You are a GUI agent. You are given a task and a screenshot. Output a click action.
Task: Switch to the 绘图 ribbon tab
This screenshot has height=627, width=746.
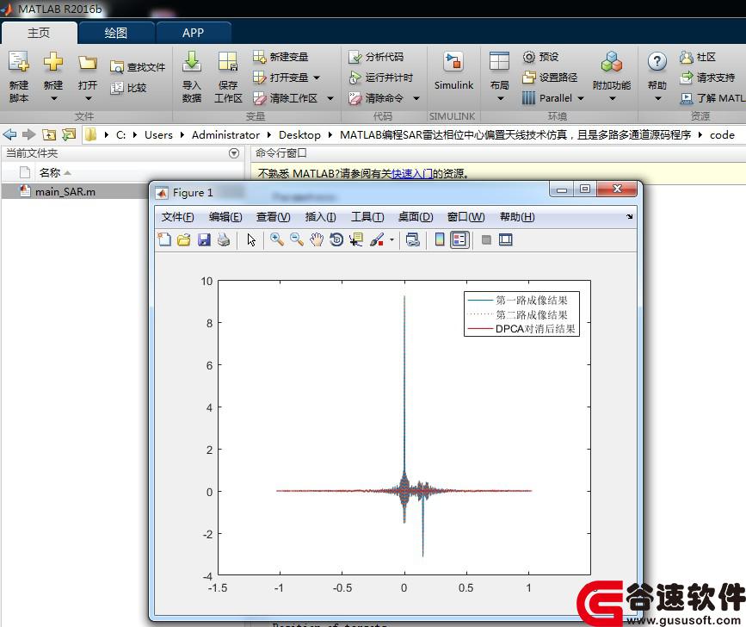tap(115, 33)
